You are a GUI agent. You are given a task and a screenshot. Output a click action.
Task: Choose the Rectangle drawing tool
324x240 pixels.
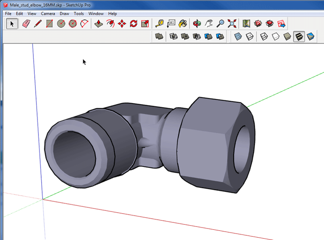[x=50, y=23]
